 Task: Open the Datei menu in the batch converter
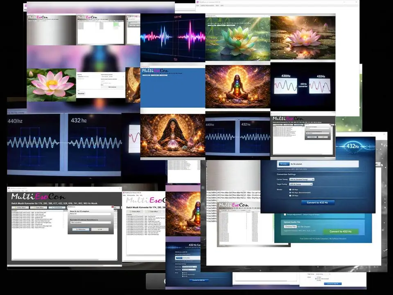pyautogui.click(x=9, y=191)
